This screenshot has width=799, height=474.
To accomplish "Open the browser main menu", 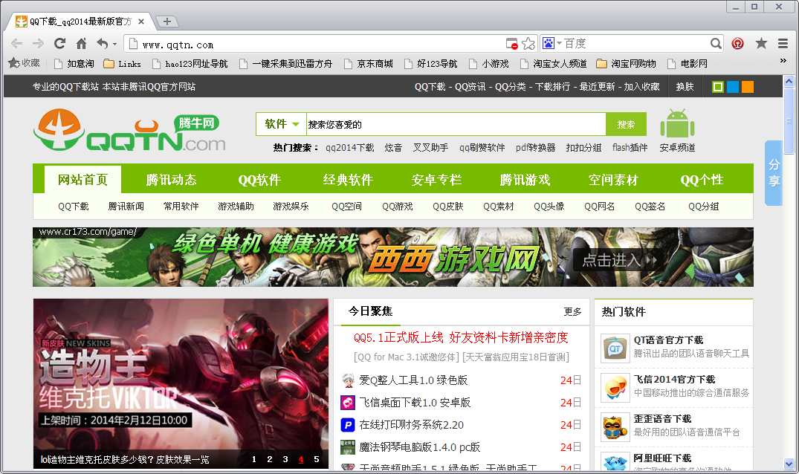I will tap(783, 44).
